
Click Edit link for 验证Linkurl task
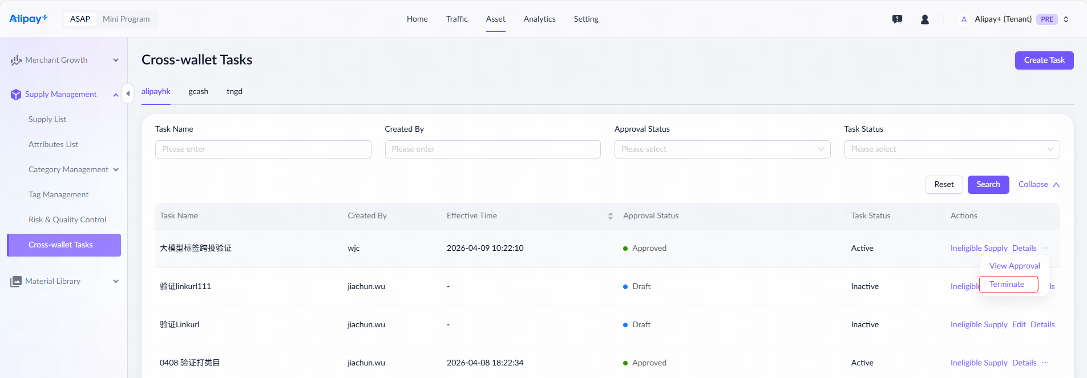click(x=1019, y=325)
